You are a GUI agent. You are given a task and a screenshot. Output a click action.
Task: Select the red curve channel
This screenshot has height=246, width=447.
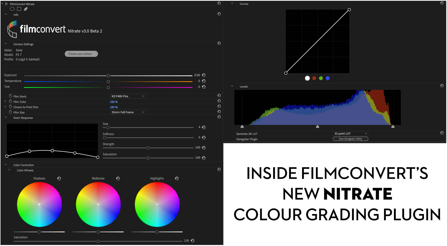point(314,78)
